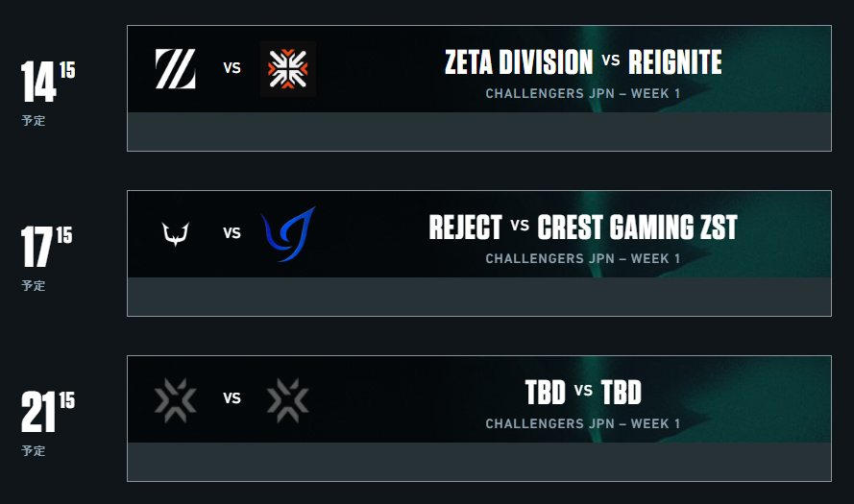
Task: Click the grey bar below TBD match
Action: (479, 462)
